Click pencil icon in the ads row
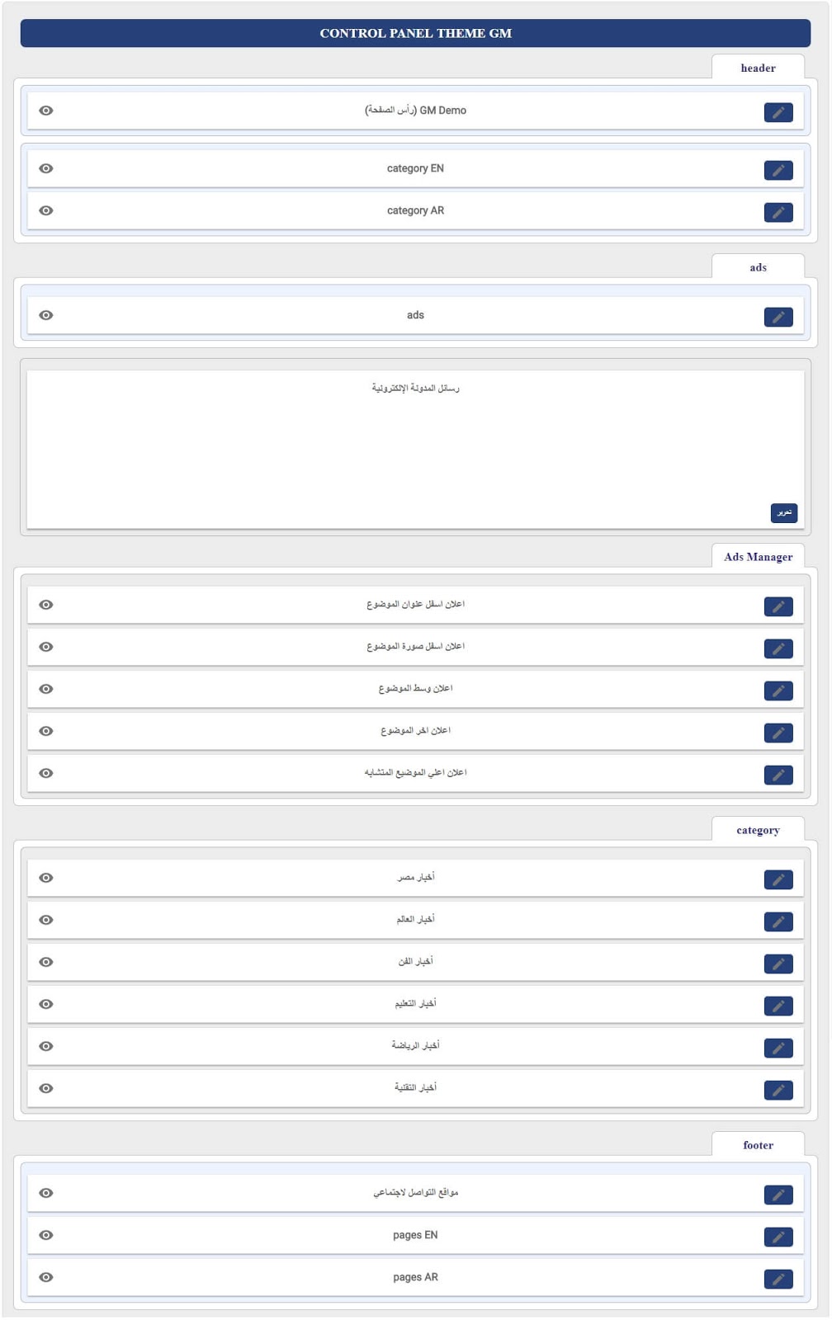 point(778,318)
